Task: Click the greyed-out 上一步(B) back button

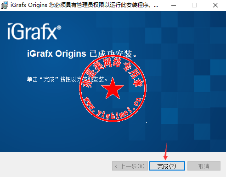Action: pos(130,166)
